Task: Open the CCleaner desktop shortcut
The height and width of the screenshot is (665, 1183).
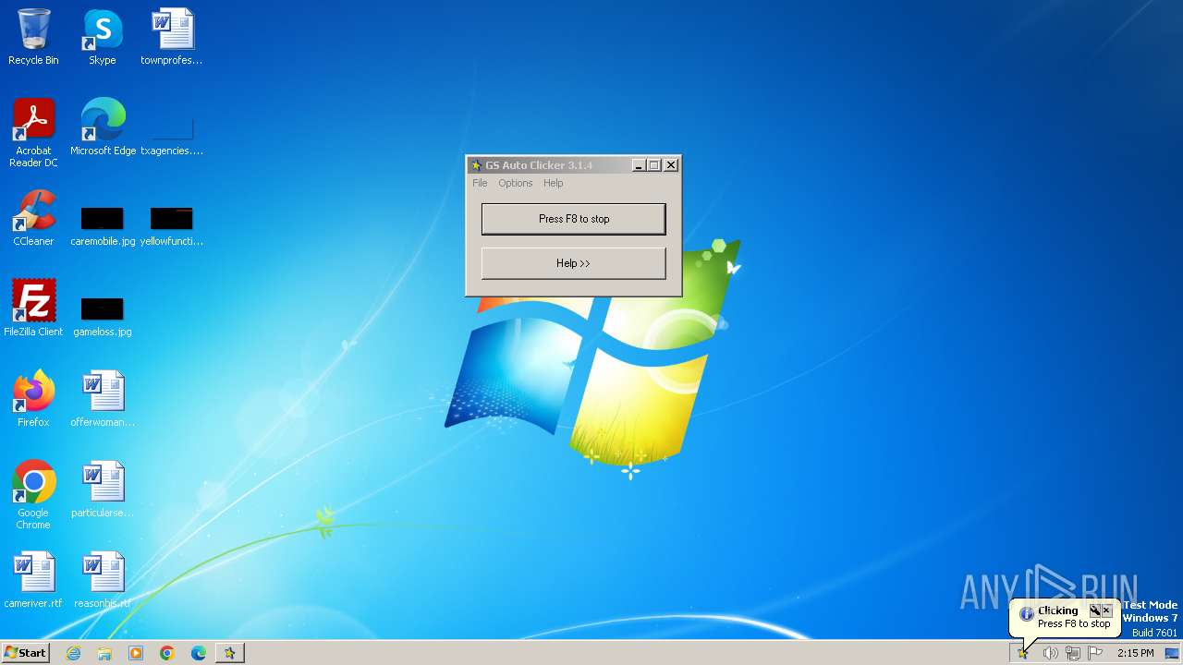Action: (33, 218)
